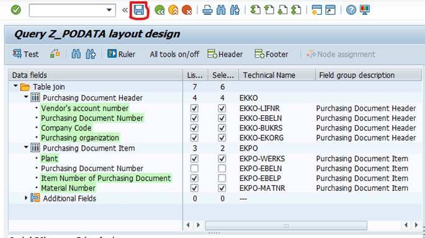Click the double-chevron collapse command field icon
The image size is (425, 238).
(125, 11)
